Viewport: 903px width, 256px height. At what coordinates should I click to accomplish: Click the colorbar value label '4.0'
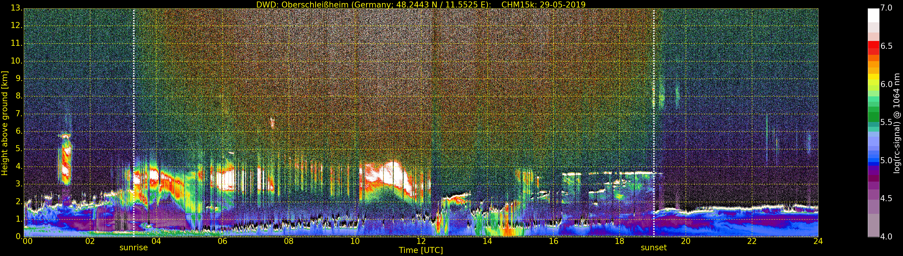tap(886, 237)
